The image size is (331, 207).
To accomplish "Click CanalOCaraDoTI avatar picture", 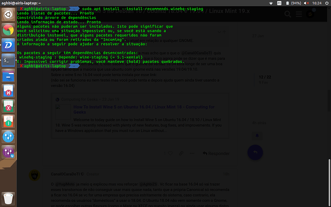I will click(x=35, y=175).
